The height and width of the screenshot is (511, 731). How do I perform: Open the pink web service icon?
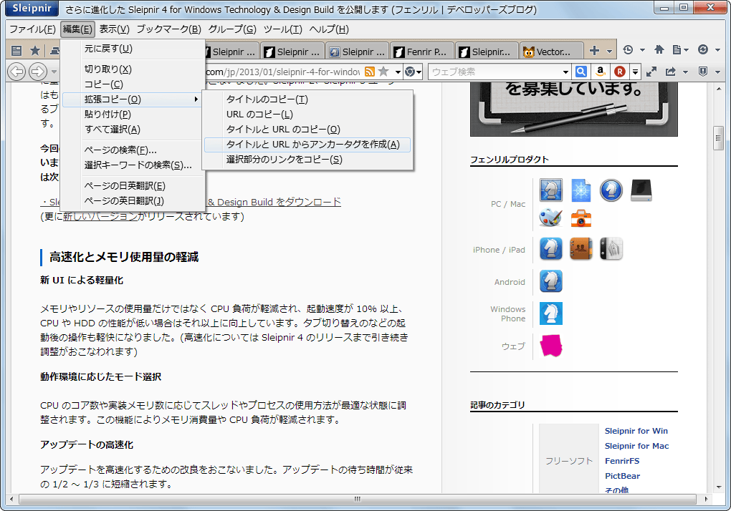[551, 346]
